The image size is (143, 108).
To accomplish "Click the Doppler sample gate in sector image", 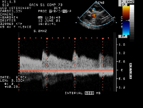I will click(x=94, y=9).
